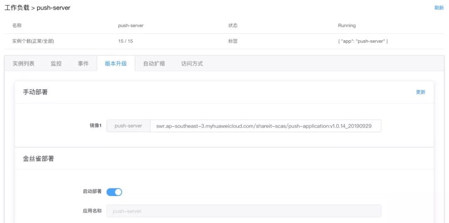The image size is (449, 223).
Task: Click the 启动部署 field label
Action: 92,191
